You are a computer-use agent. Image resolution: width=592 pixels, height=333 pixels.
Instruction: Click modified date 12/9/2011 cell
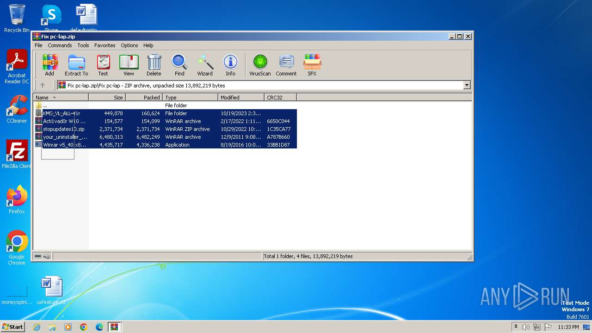[x=240, y=137]
